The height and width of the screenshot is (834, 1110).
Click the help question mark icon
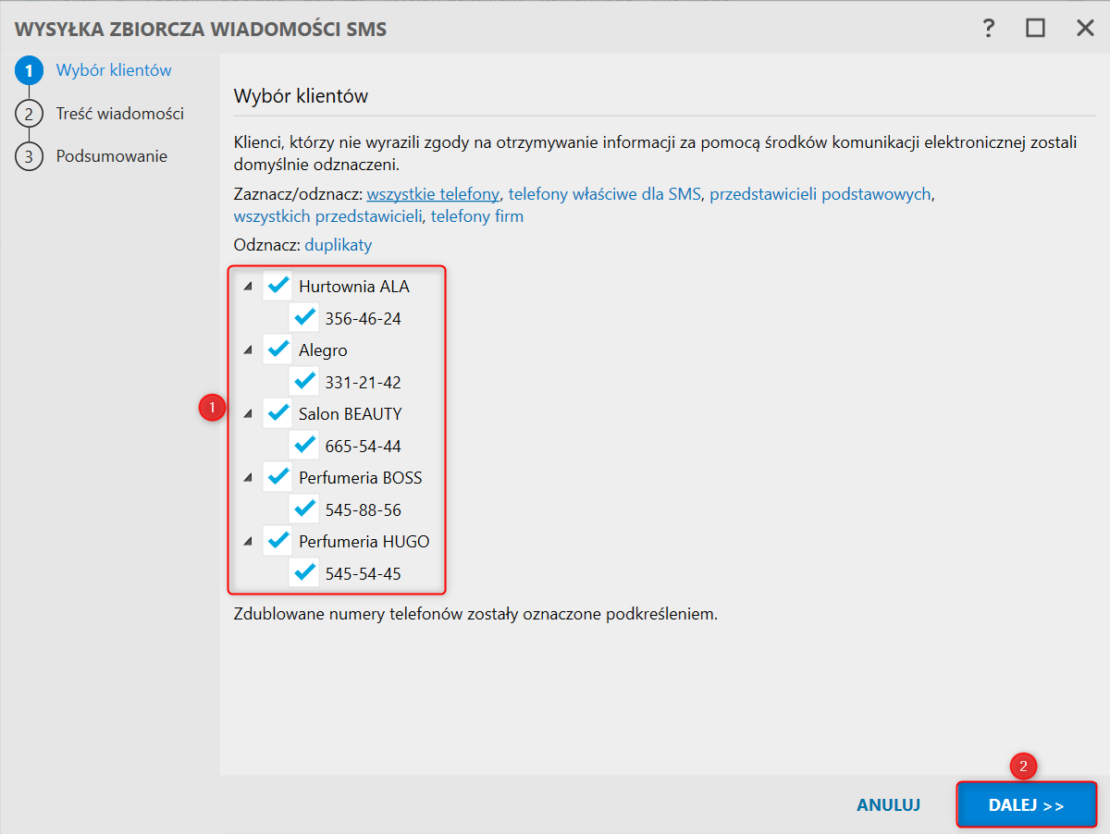pos(989,28)
